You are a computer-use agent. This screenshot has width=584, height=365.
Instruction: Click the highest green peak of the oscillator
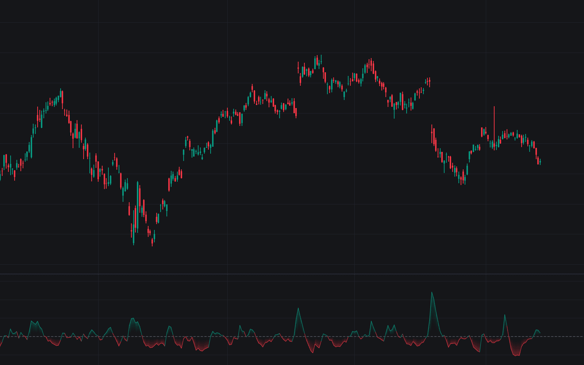(x=432, y=292)
